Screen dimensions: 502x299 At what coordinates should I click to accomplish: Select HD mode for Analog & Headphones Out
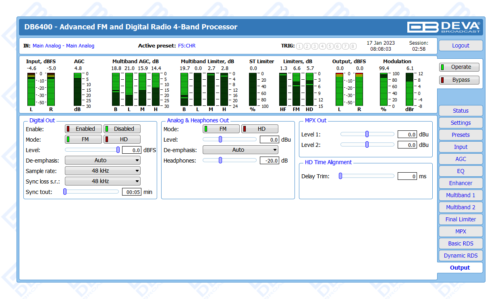tap(260, 129)
